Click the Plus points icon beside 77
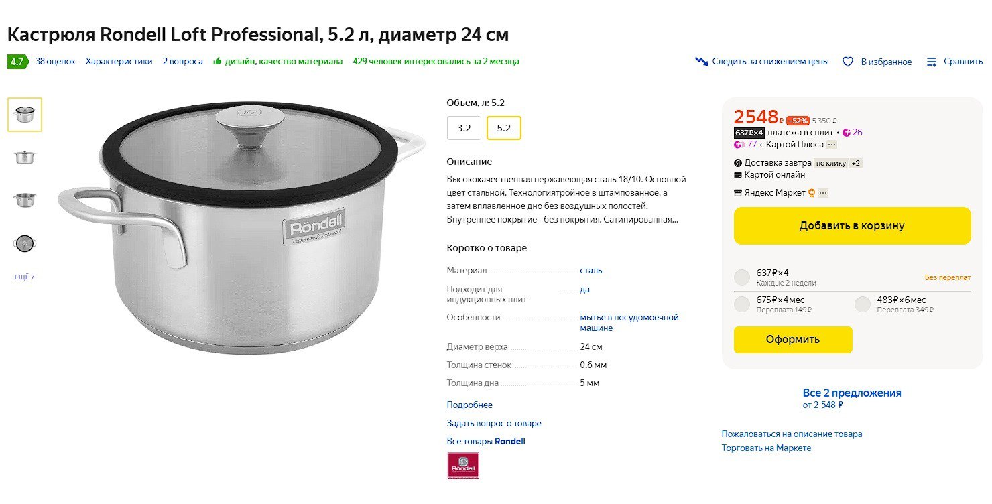Image resolution: width=992 pixels, height=504 pixels. (x=739, y=144)
